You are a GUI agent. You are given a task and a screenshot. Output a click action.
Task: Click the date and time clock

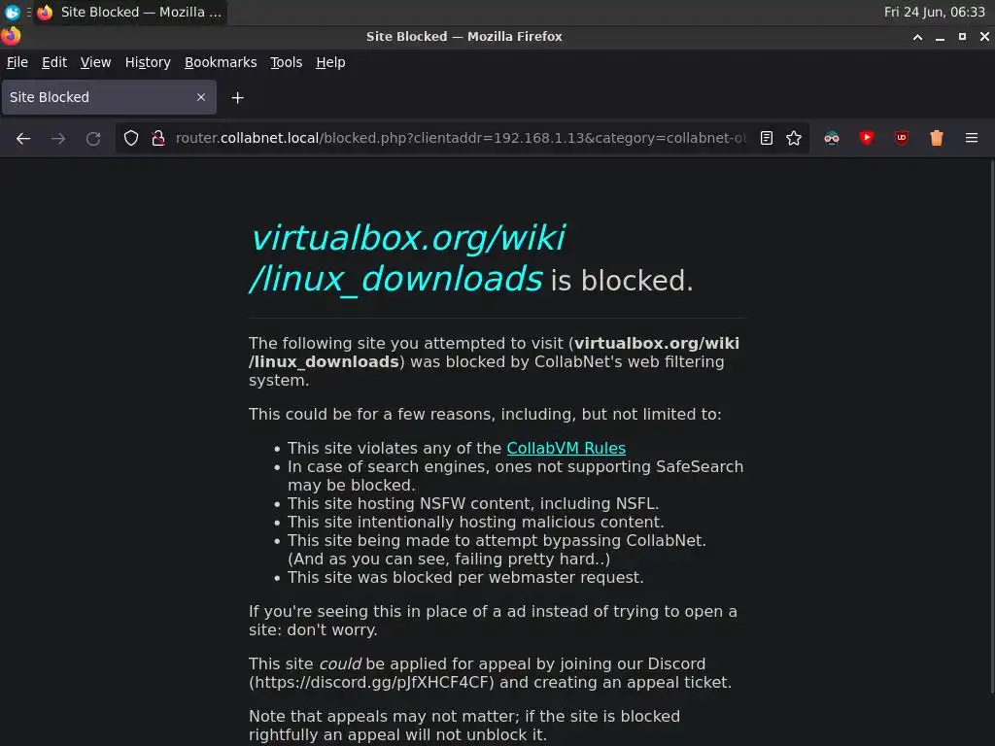click(x=934, y=12)
